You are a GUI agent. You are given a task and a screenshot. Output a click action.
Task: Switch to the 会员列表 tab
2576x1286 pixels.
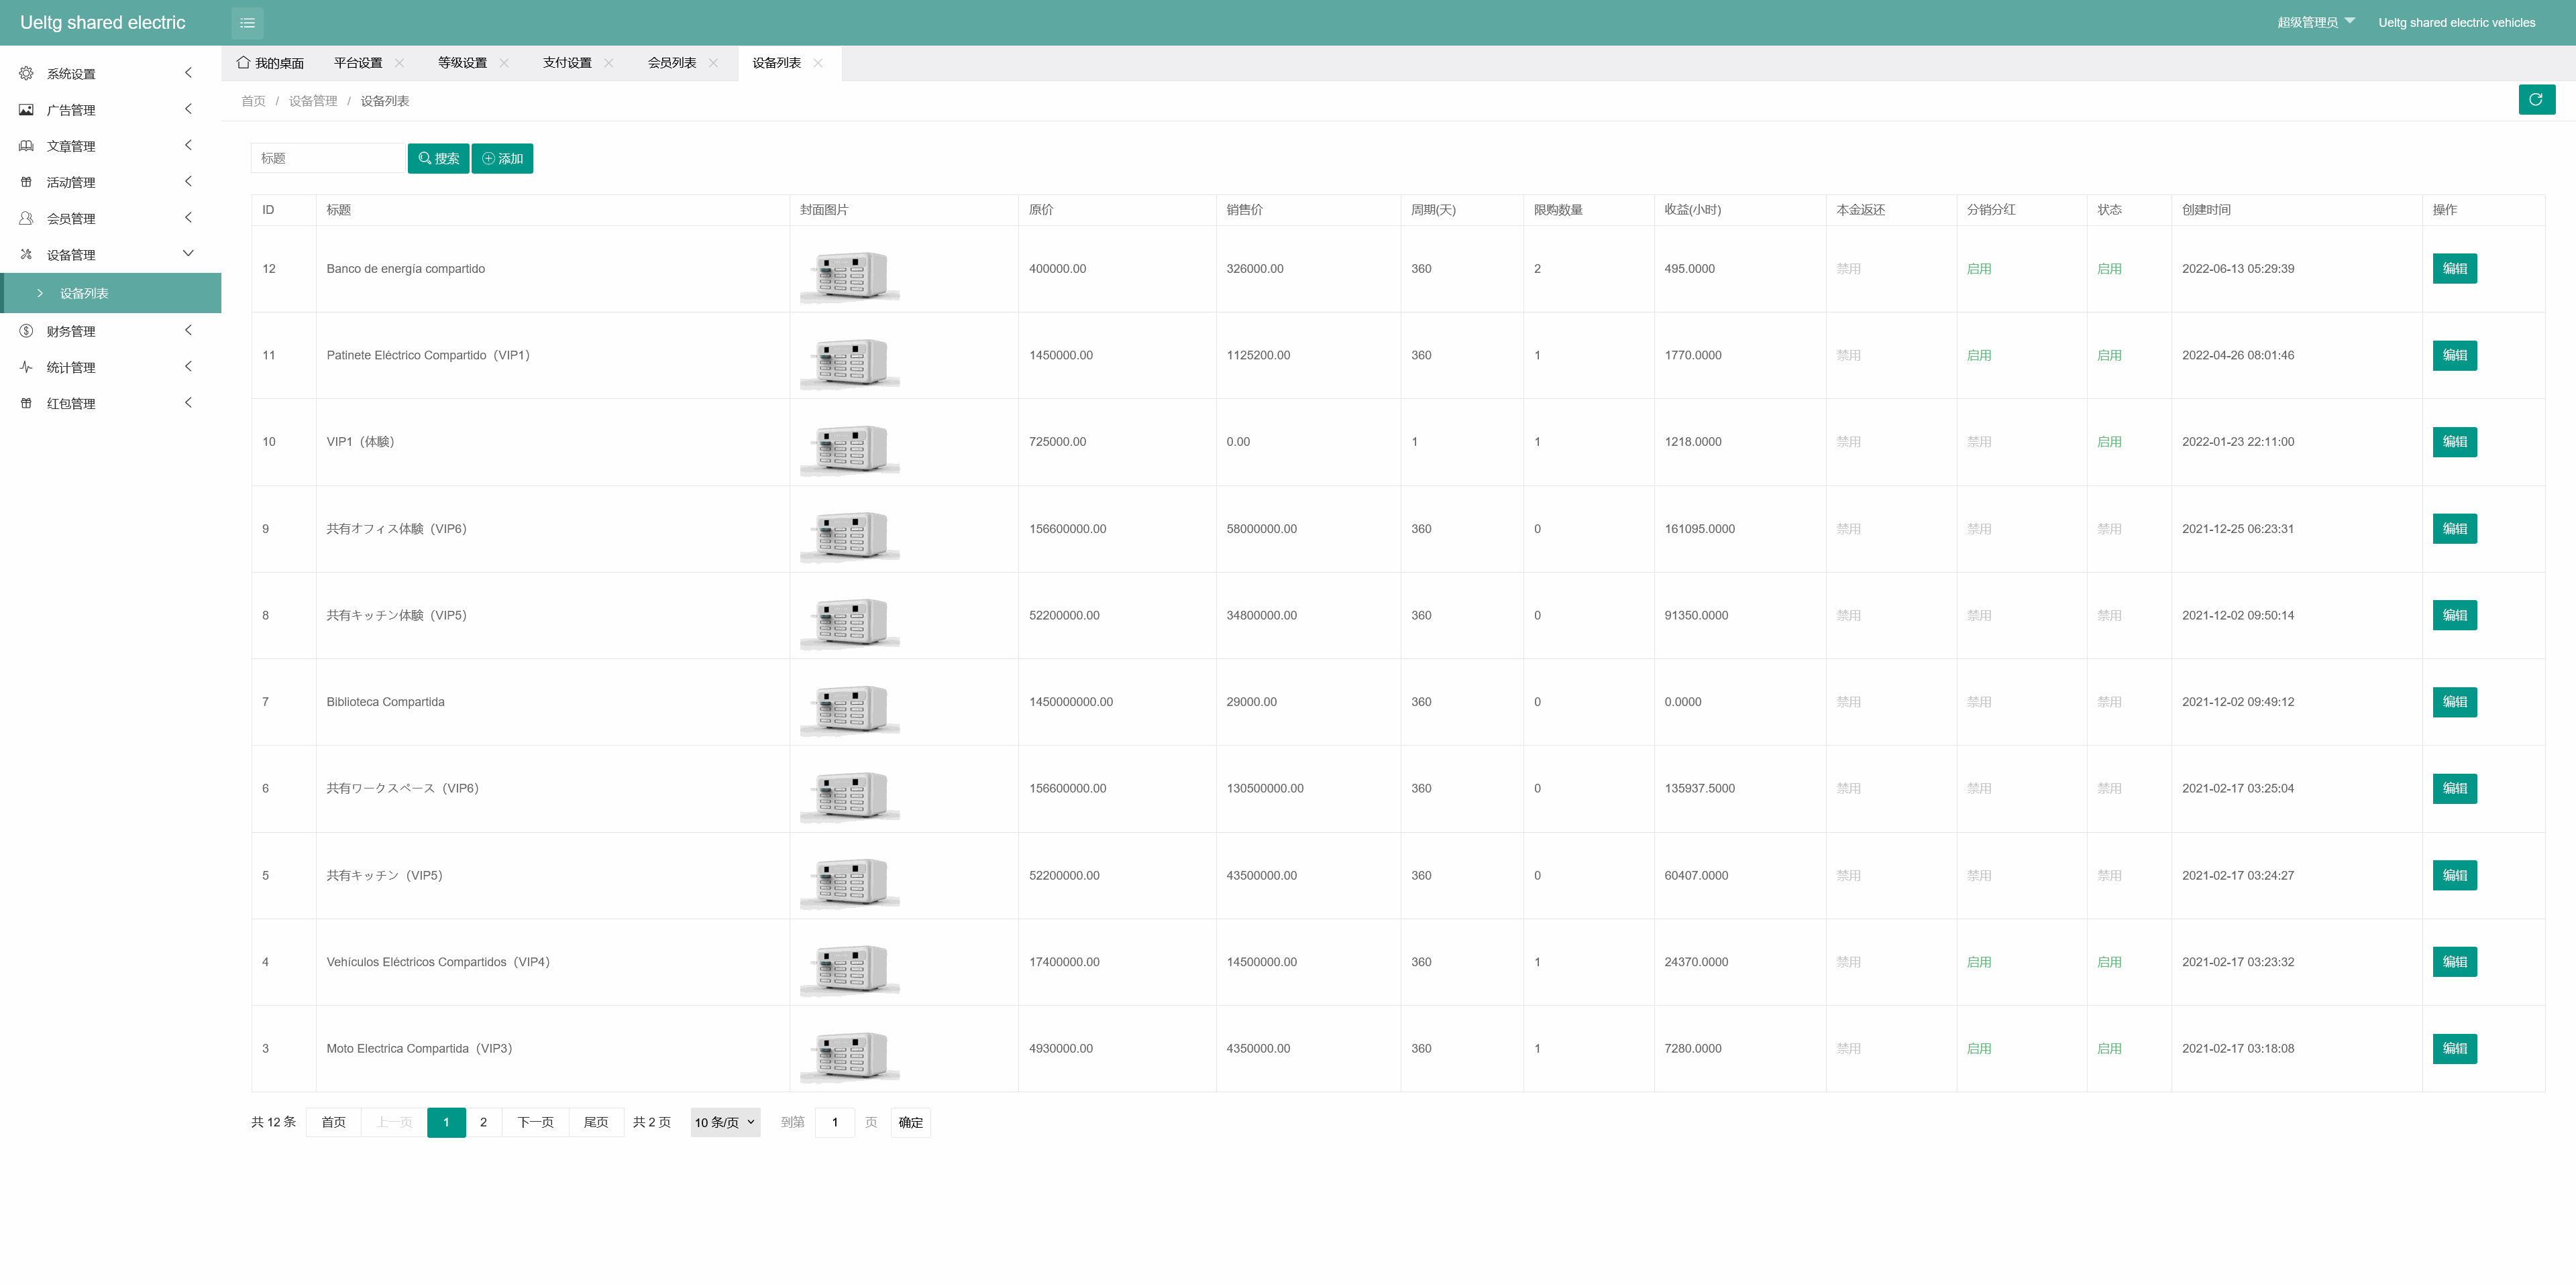point(671,63)
